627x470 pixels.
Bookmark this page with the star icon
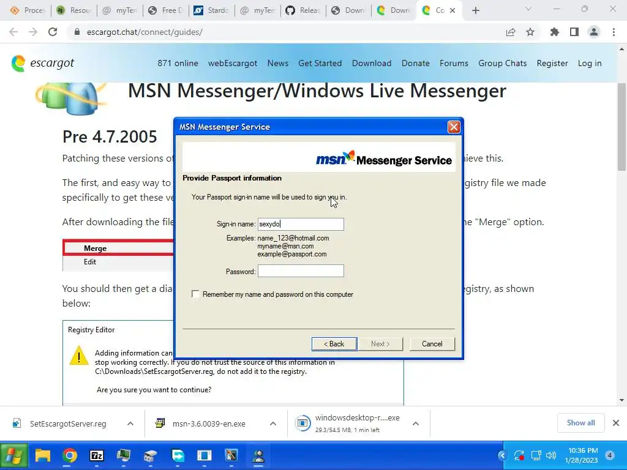click(x=530, y=32)
